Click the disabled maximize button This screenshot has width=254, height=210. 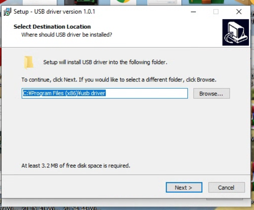pos(216,12)
